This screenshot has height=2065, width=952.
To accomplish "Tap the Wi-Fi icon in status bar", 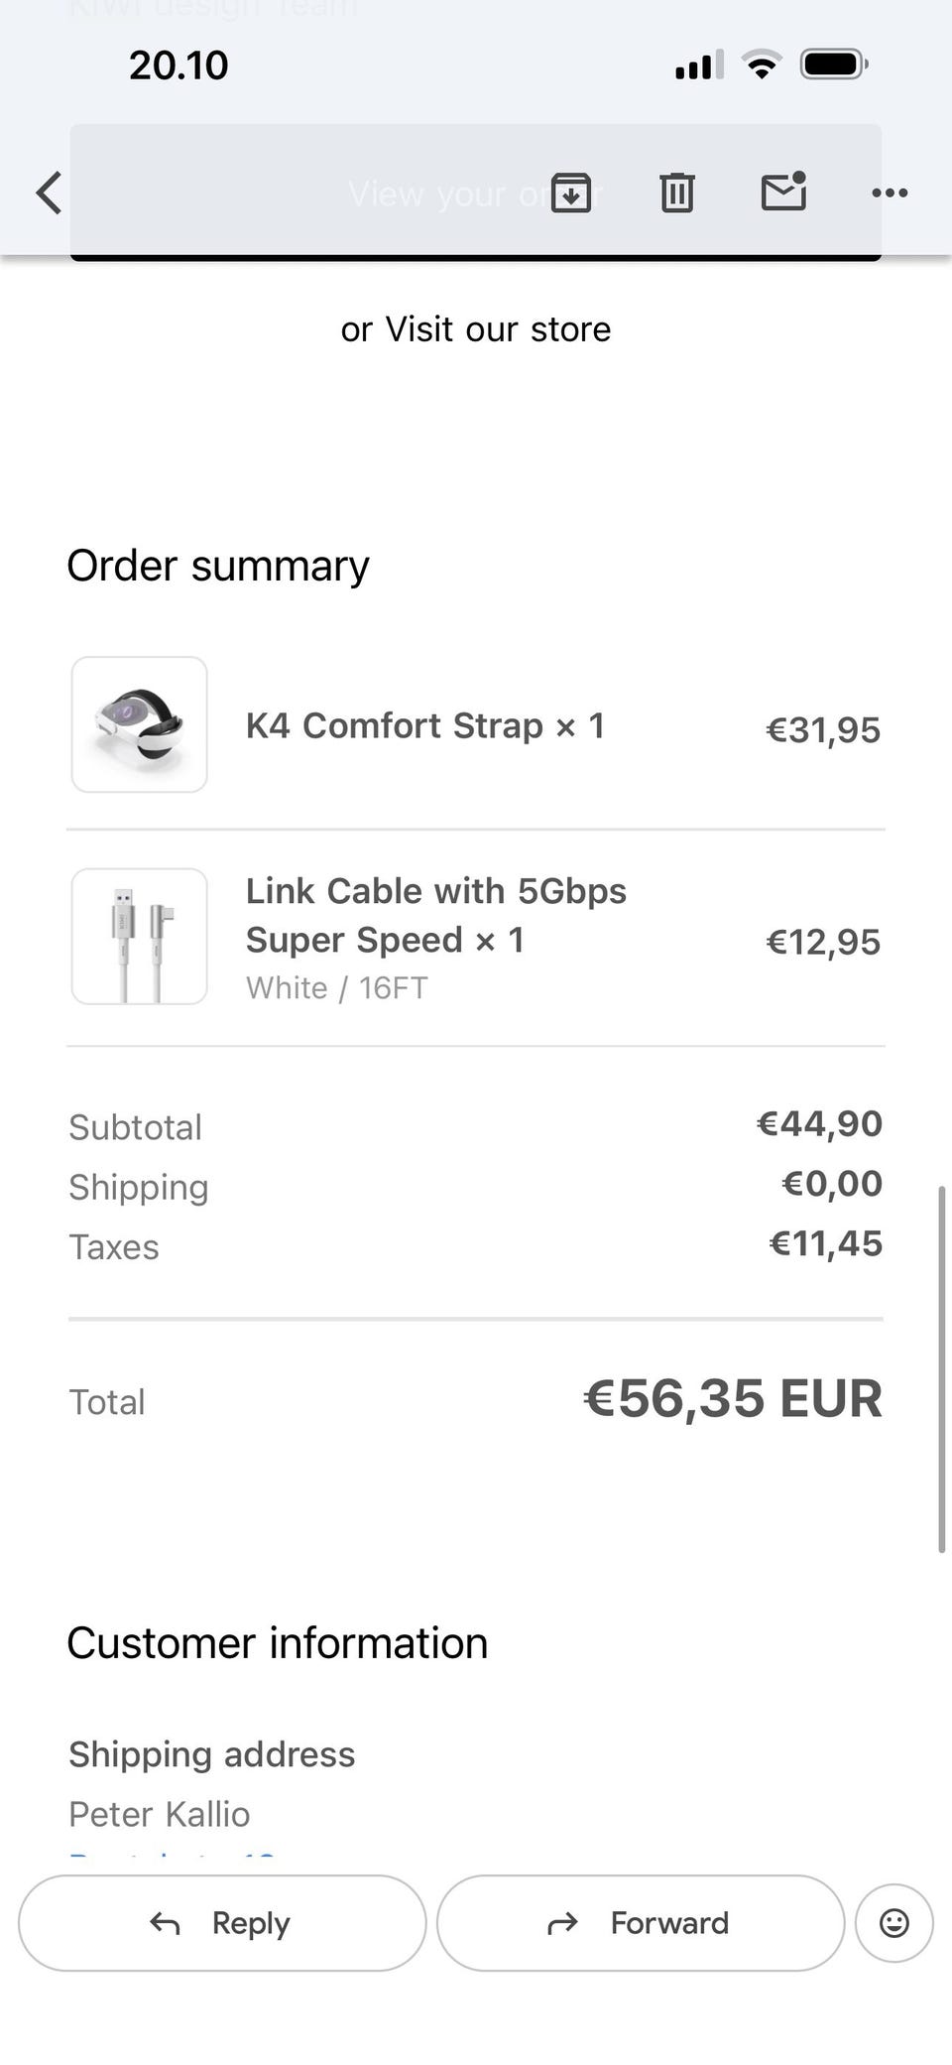I will click(762, 65).
